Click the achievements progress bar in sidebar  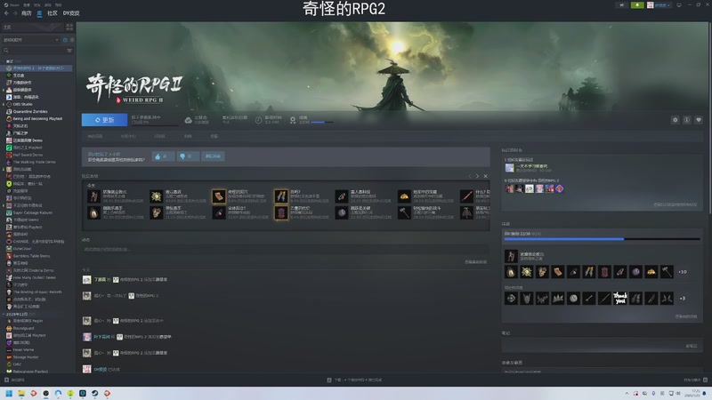(x=603, y=239)
